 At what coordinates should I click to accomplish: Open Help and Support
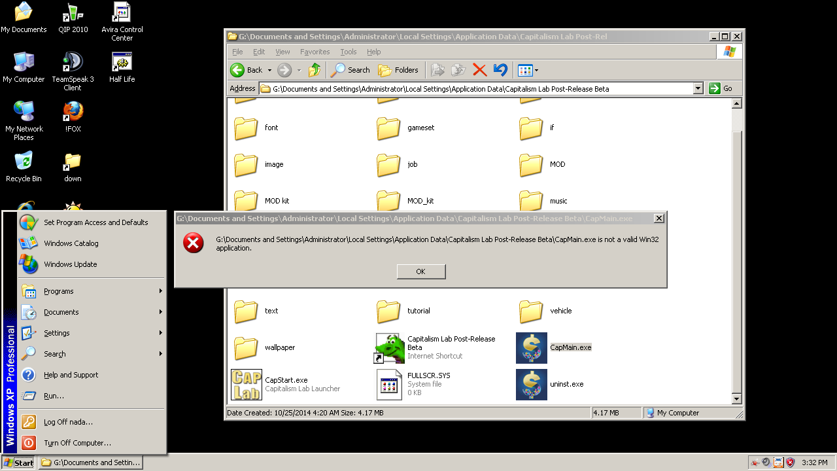coord(91,375)
